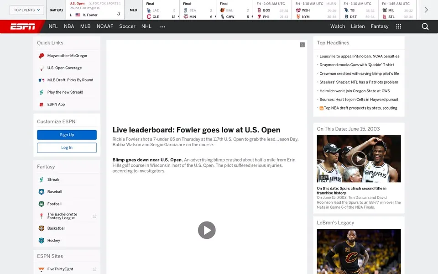The image size is (438, 274).
Task: Select the MLB scoreboard section label
Action: [x=133, y=10]
